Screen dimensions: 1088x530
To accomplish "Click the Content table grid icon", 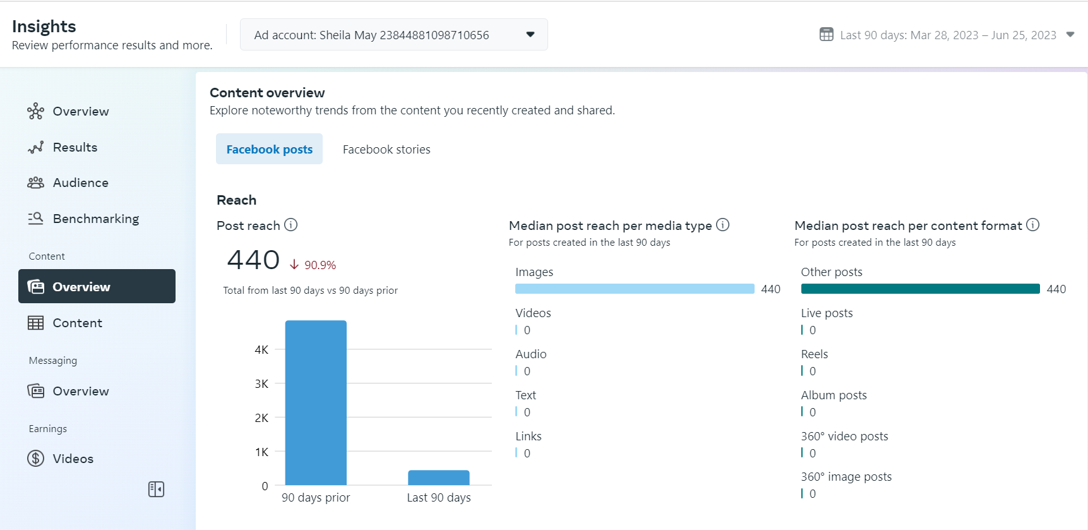I will pyautogui.click(x=35, y=323).
